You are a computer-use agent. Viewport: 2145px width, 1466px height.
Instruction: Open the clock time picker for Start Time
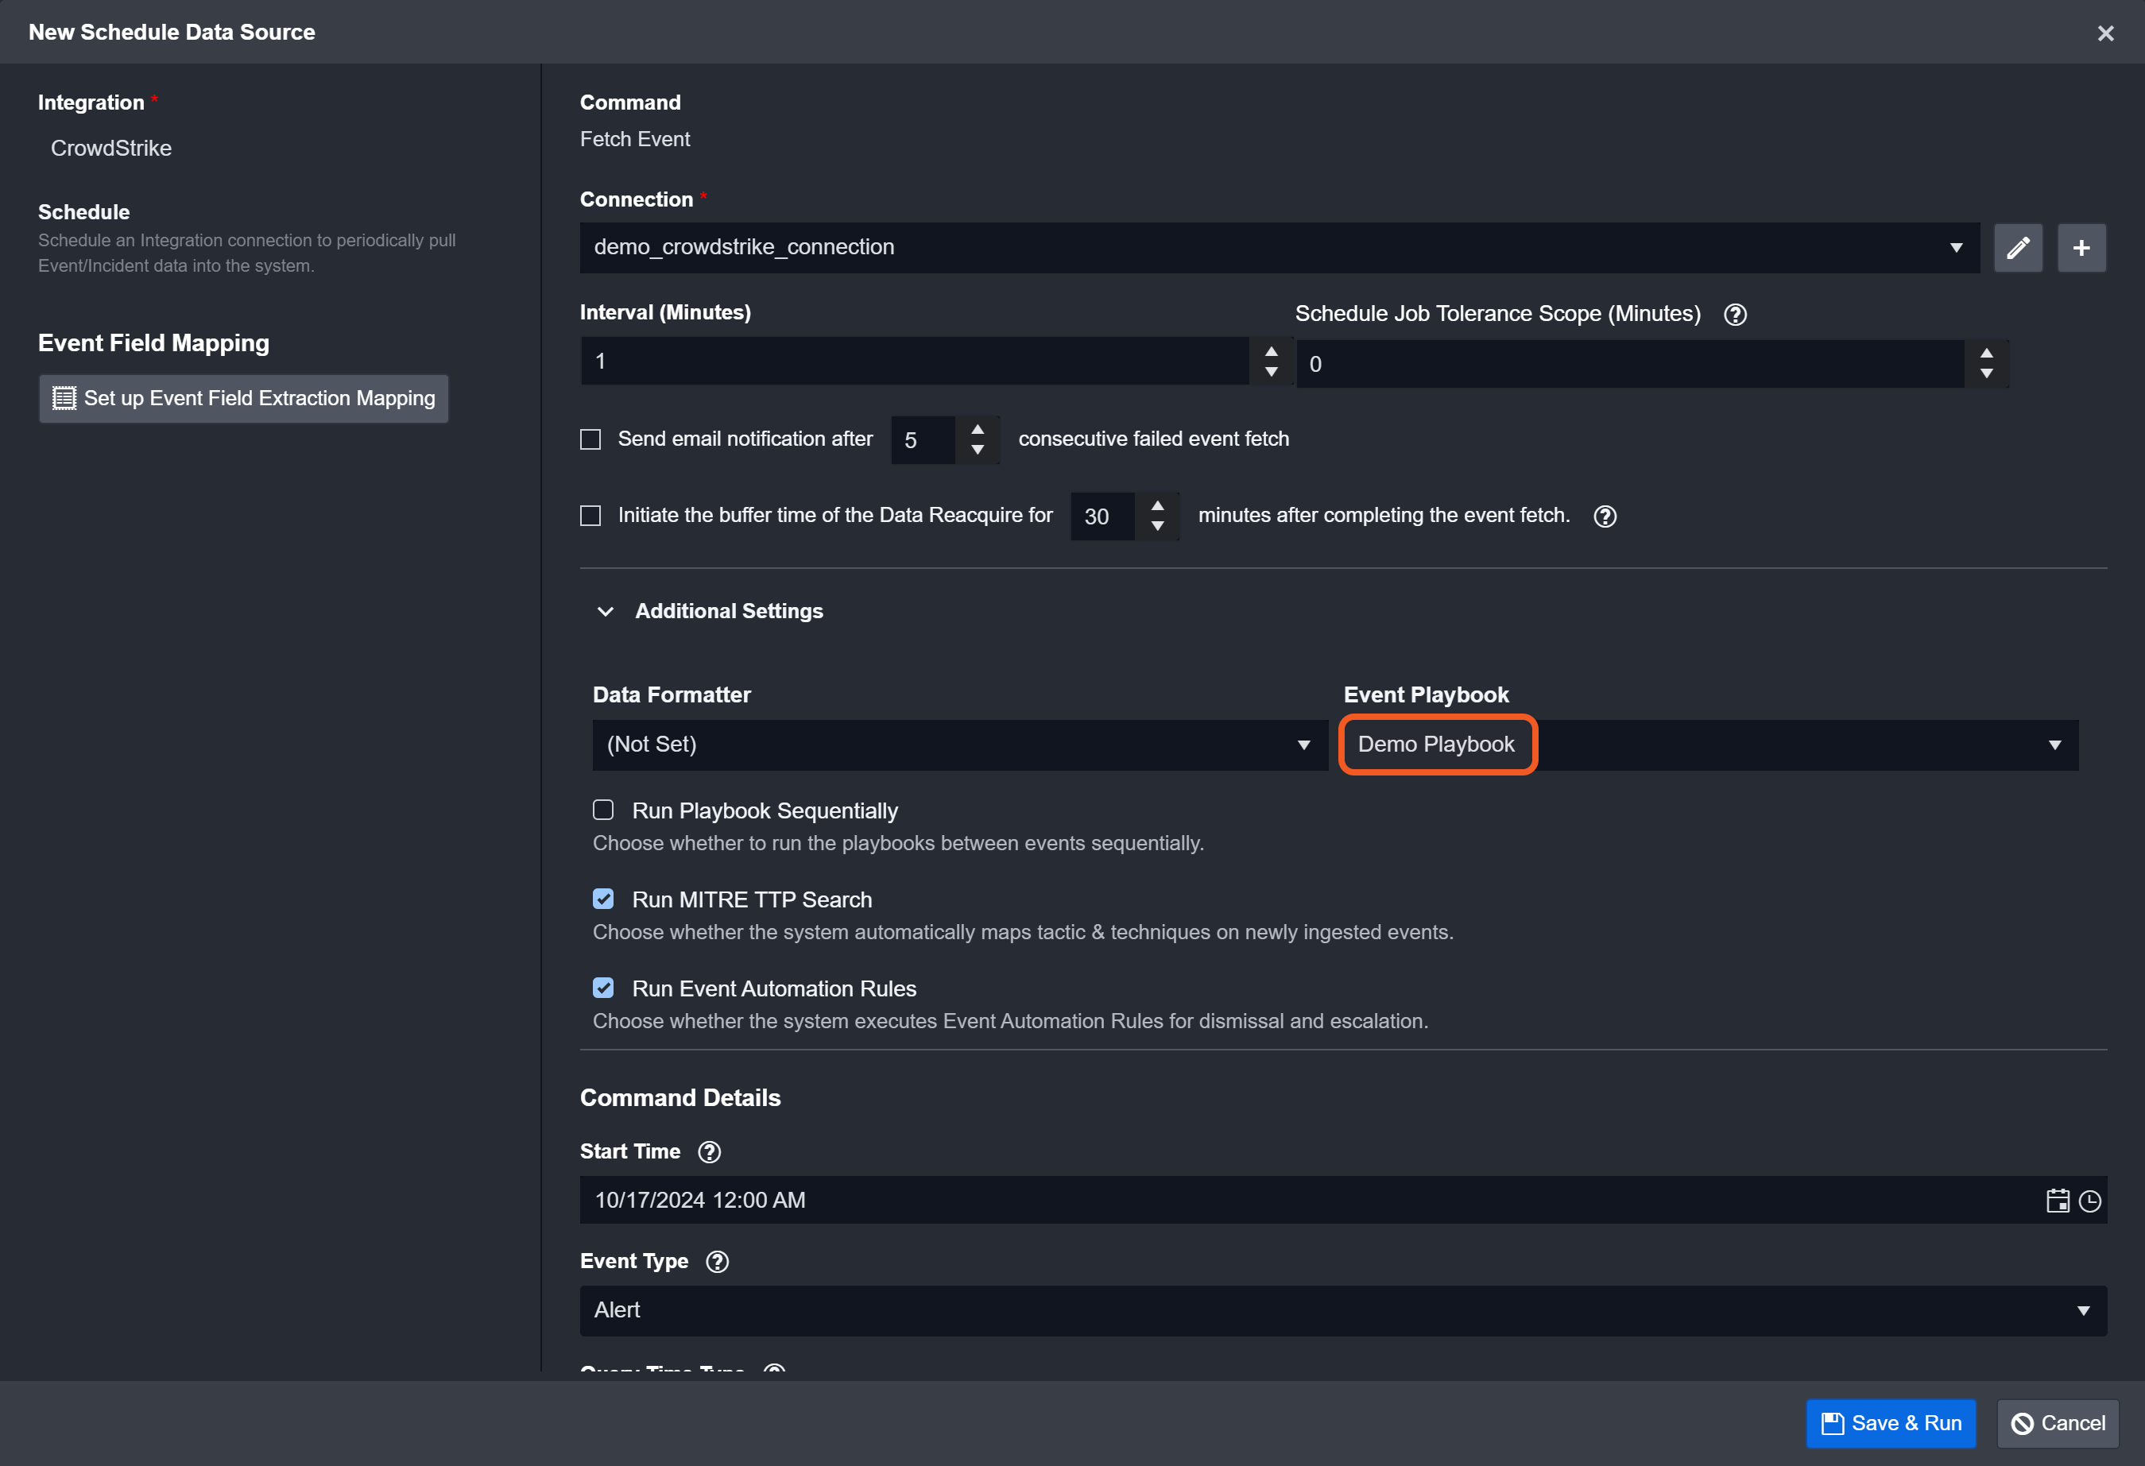pyautogui.click(x=2089, y=1201)
